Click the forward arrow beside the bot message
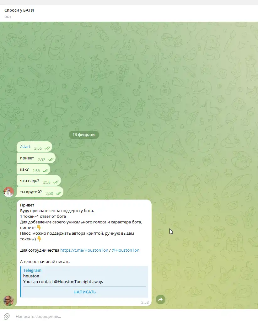 coord(160,299)
